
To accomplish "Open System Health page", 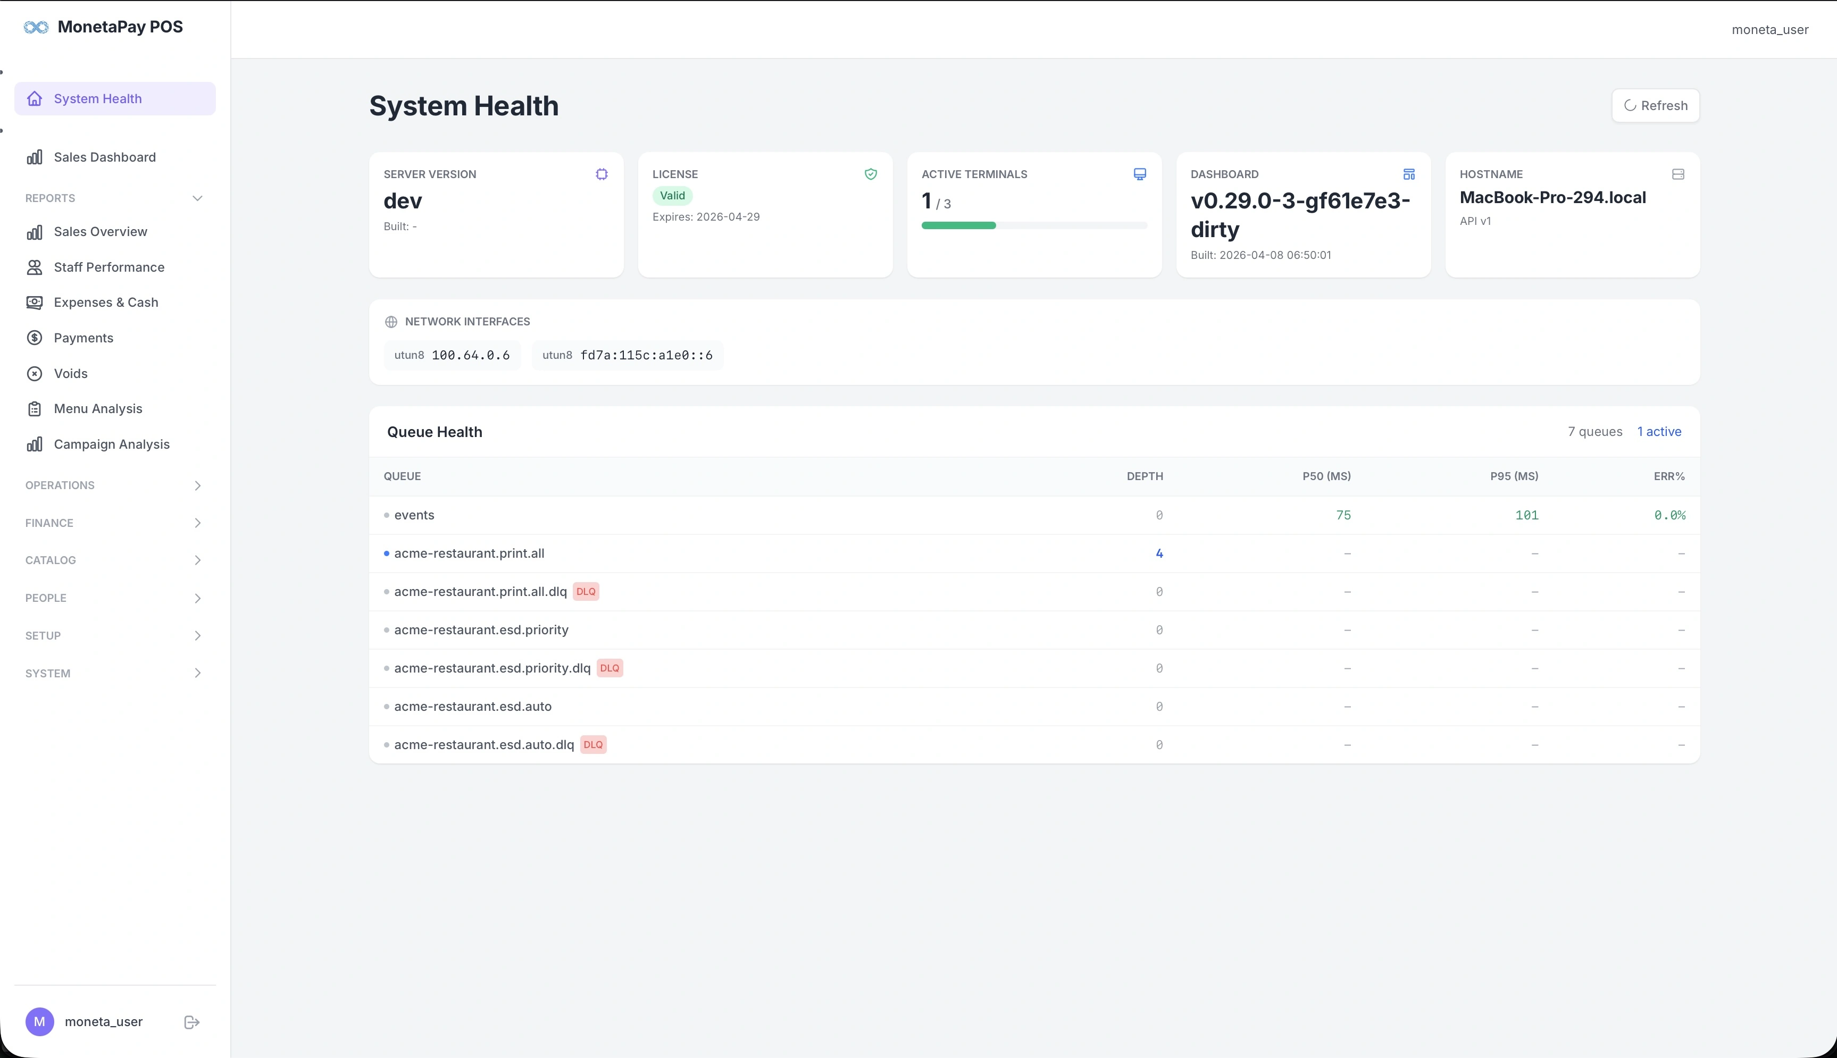I will pyautogui.click(x=115, y=99).
